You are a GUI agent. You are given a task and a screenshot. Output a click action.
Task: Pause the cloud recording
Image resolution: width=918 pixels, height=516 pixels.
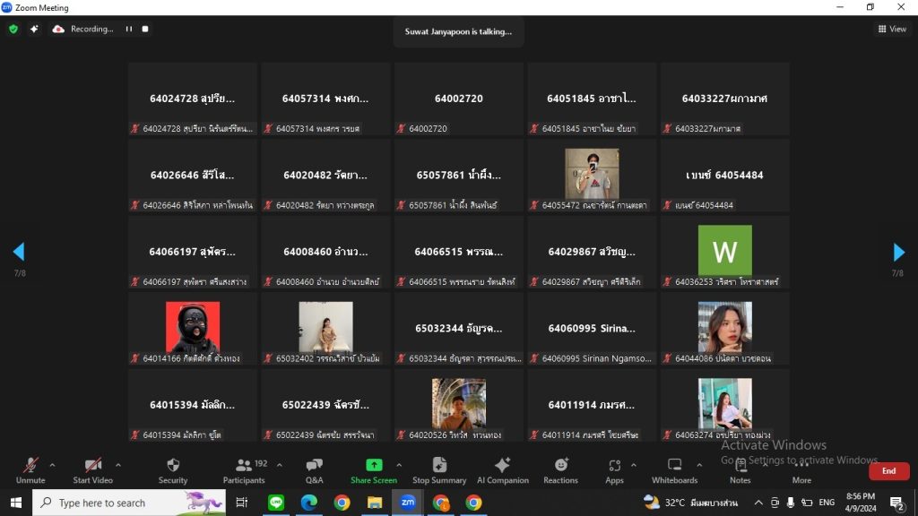click(x=129, y=29)
